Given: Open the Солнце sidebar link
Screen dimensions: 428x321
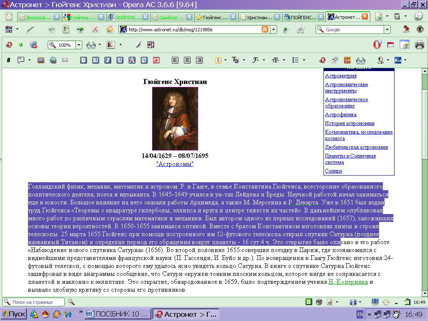Looking at the screenshot, I should click(334, 171).
